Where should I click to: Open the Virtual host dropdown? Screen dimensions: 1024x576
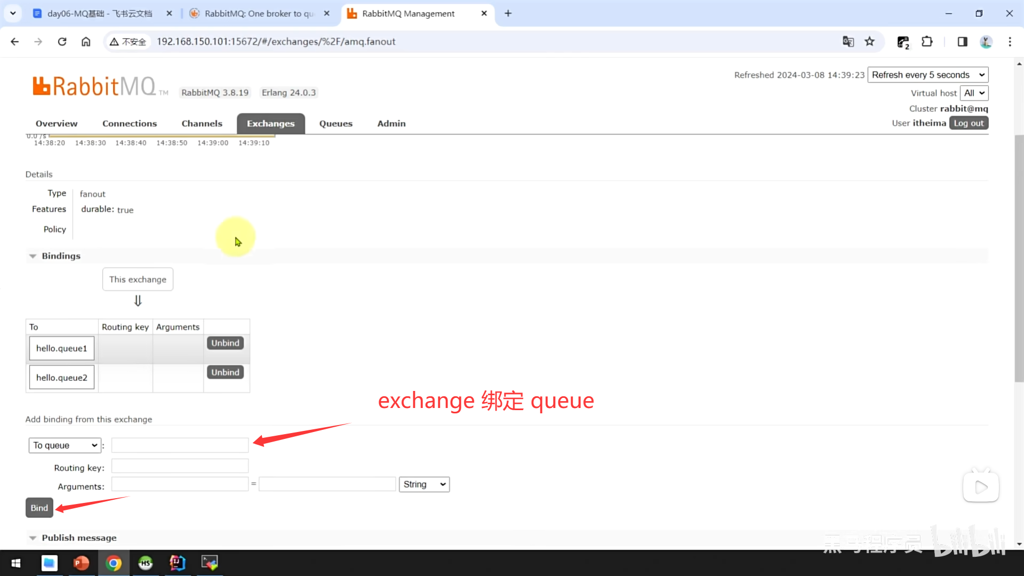pyautogui.click(x=974, y=93)
